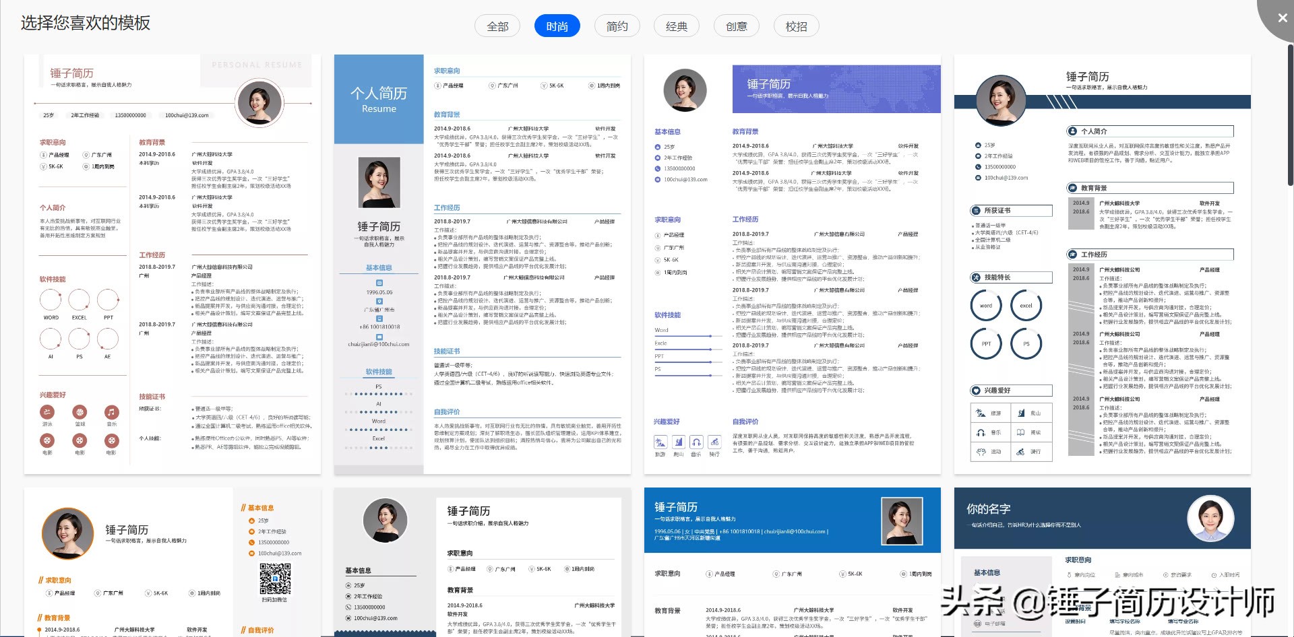Close the template chooser with the X

1282,18
